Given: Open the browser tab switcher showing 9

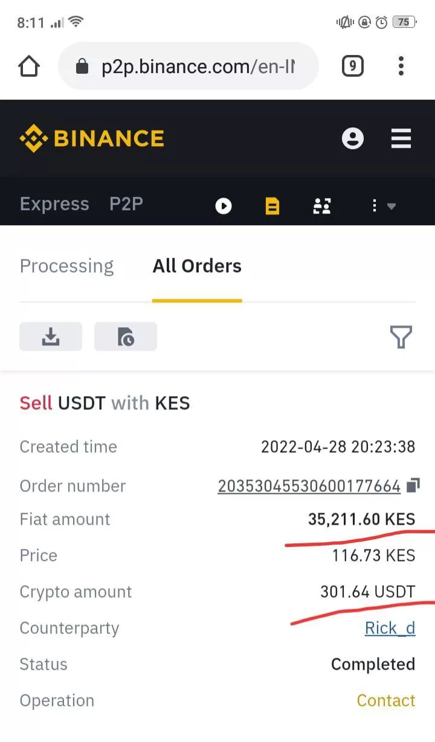Looking at the screenshot, I should tap(352, 66).
